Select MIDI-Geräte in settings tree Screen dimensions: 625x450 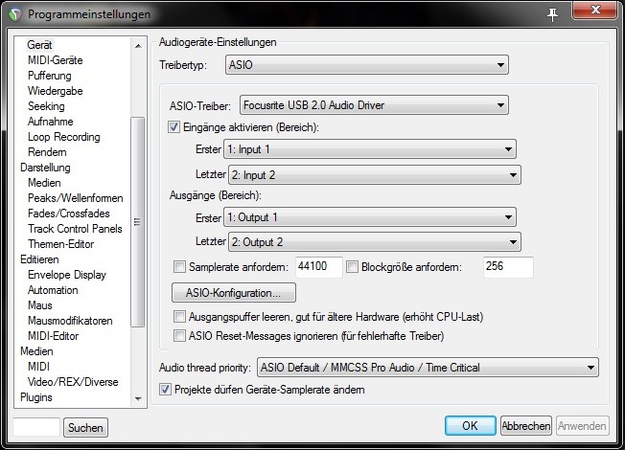(x=56, y=60)
